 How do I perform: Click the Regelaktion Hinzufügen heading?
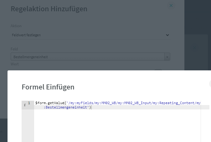[x=49, y=9]
